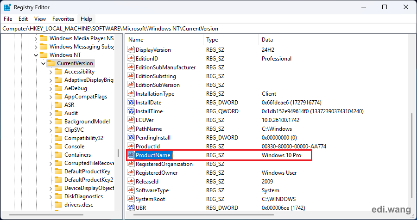Select the SoftwareType value name

(152, 190)
